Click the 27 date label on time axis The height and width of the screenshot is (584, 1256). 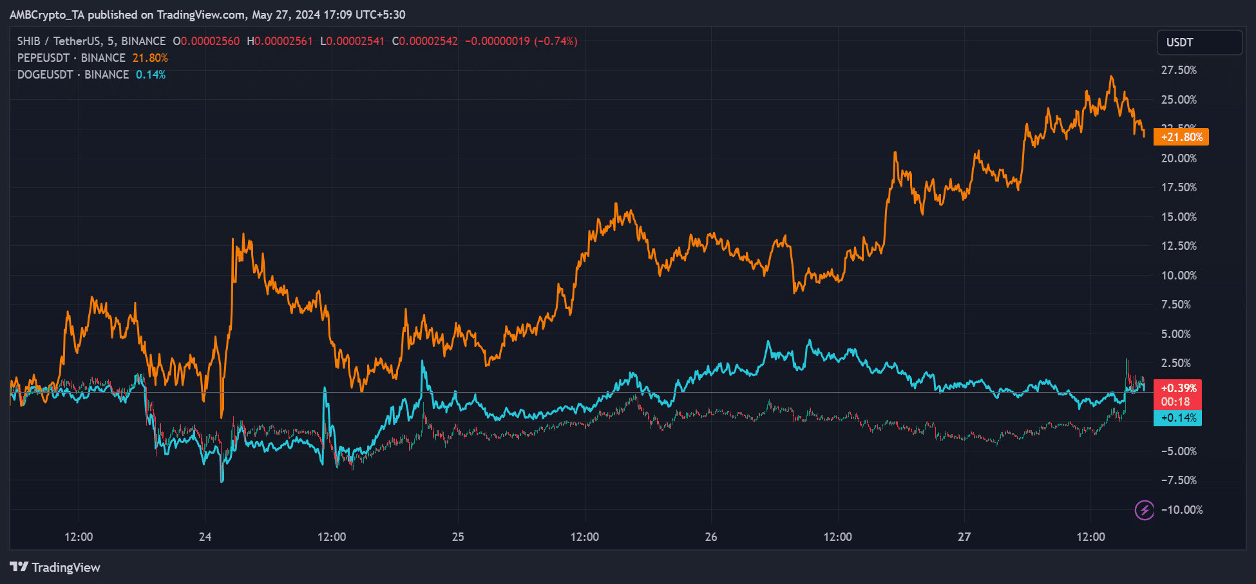coord(964,537)
